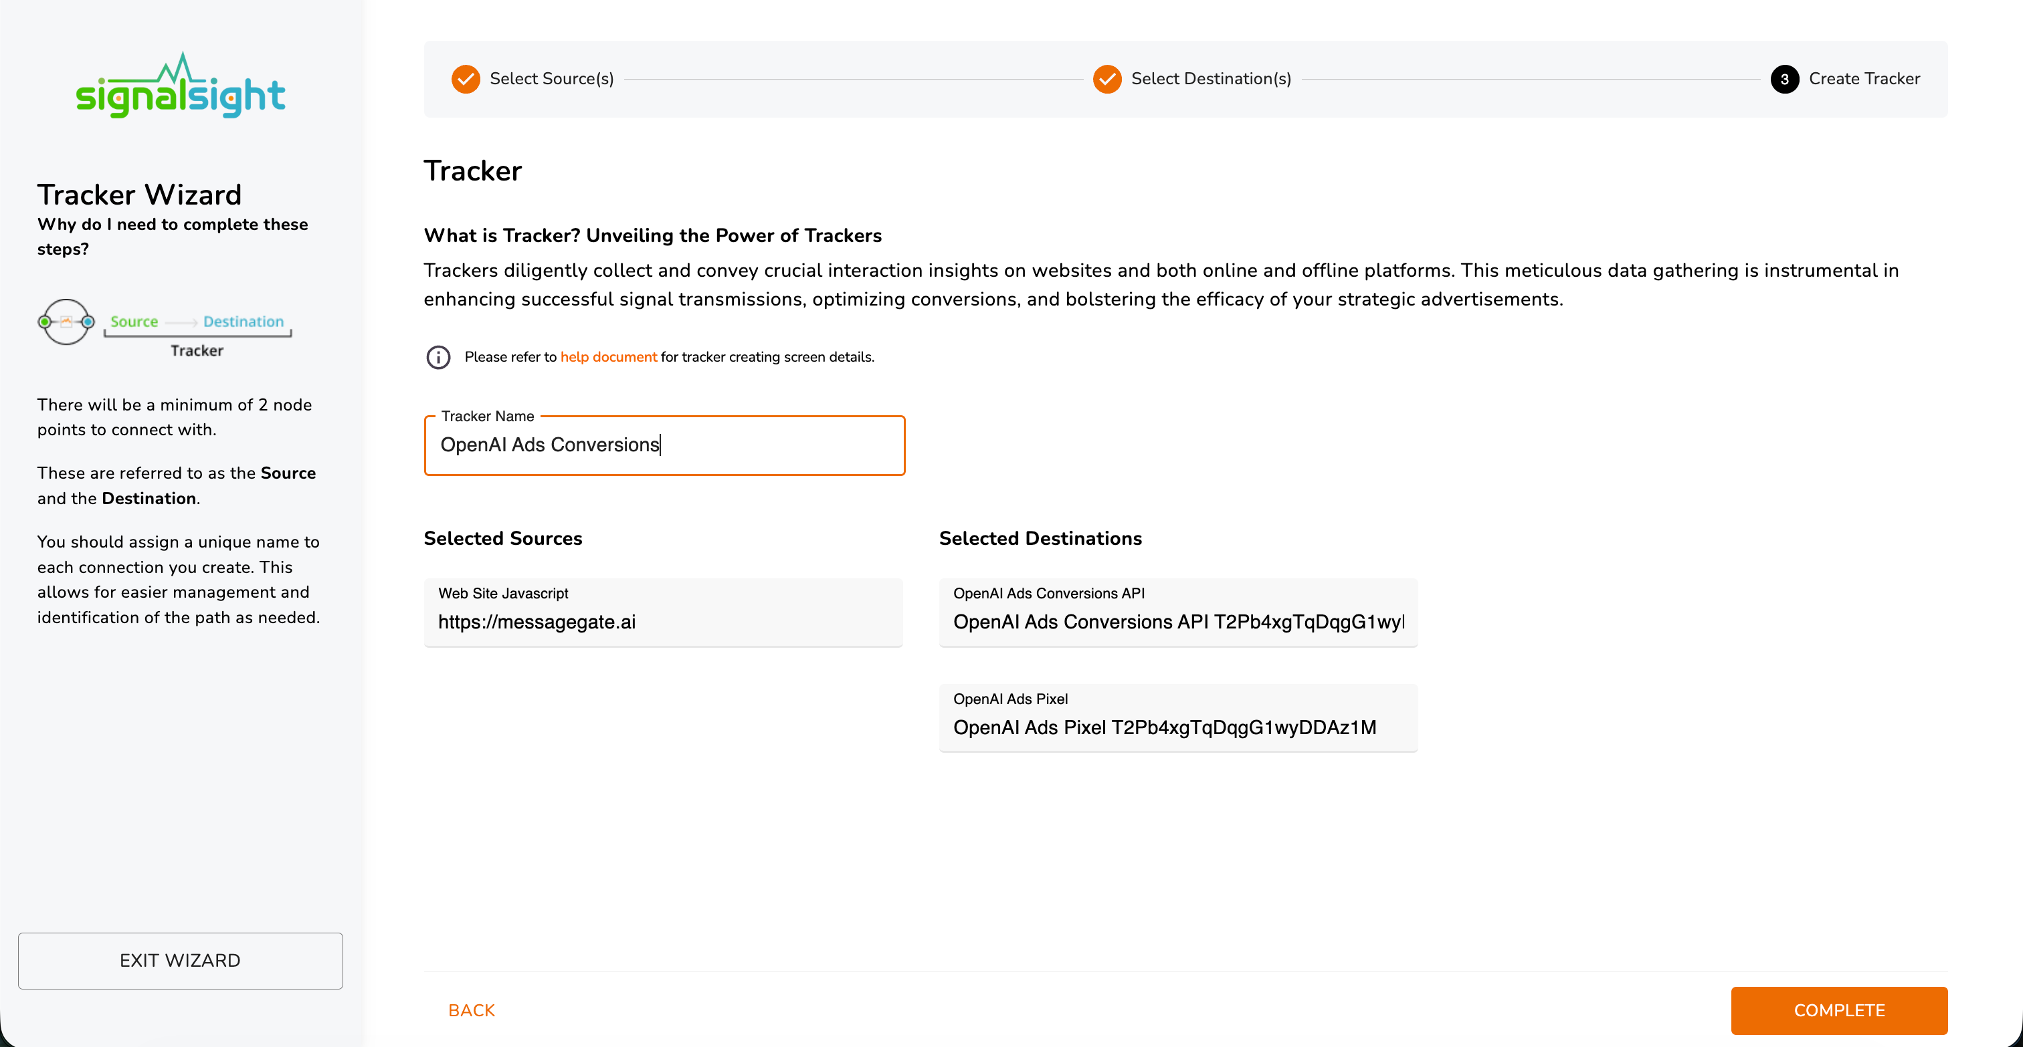
Task: Click 'What is Tracker? Unveiling the Power' heading
Action: pos(653,235)
